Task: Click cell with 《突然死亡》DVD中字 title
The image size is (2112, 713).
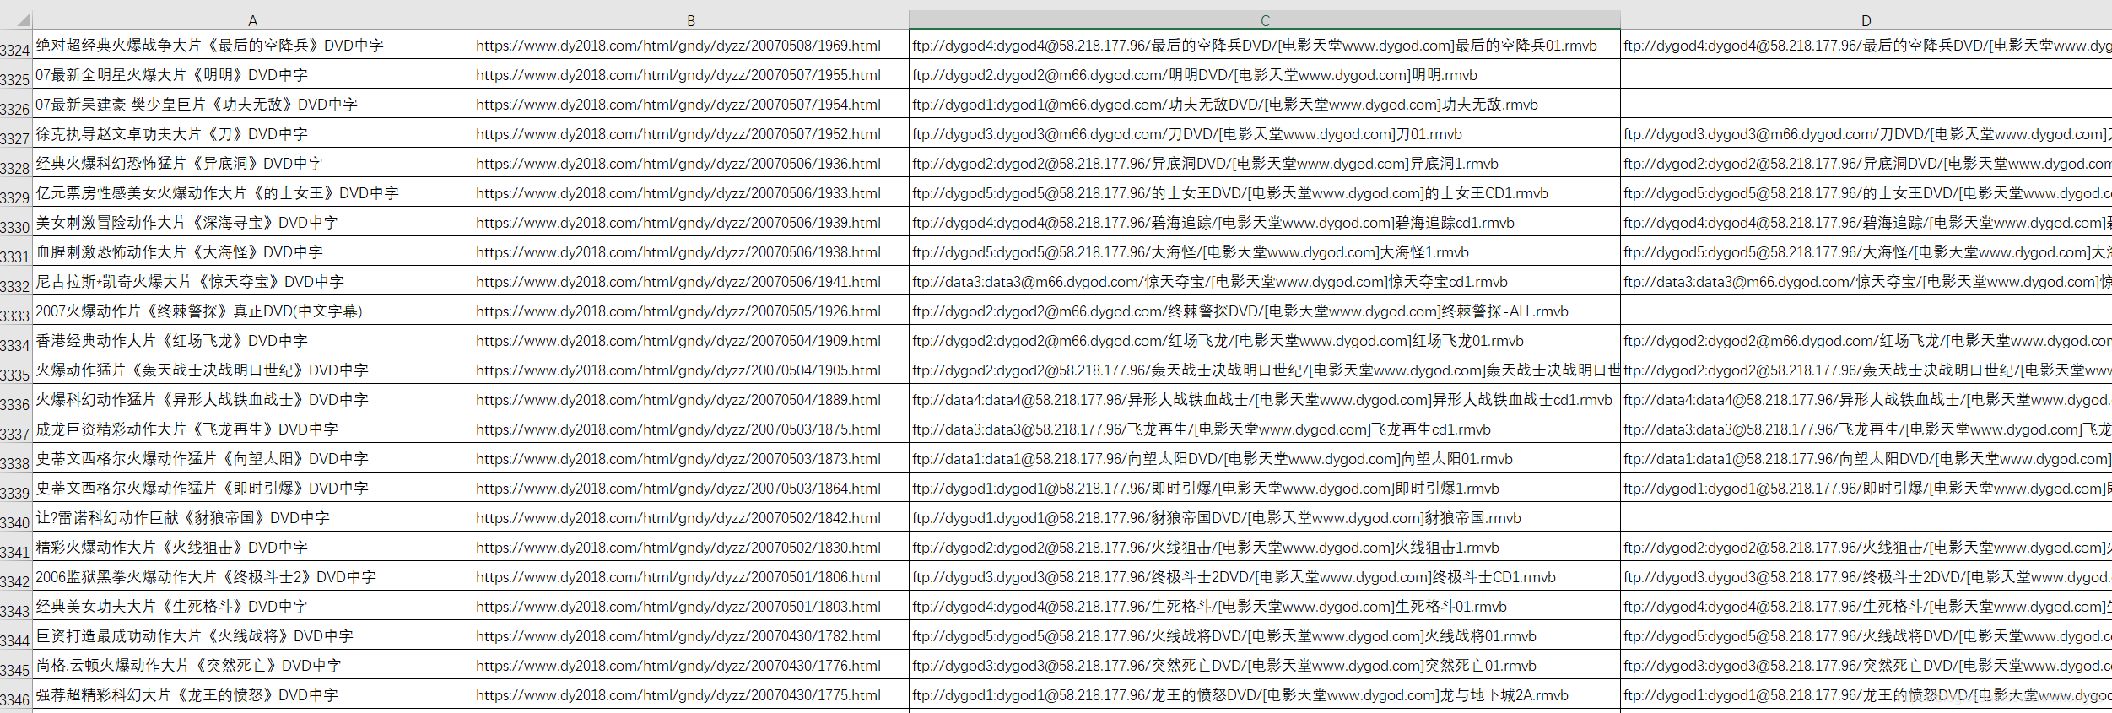Action: point(252,665)
